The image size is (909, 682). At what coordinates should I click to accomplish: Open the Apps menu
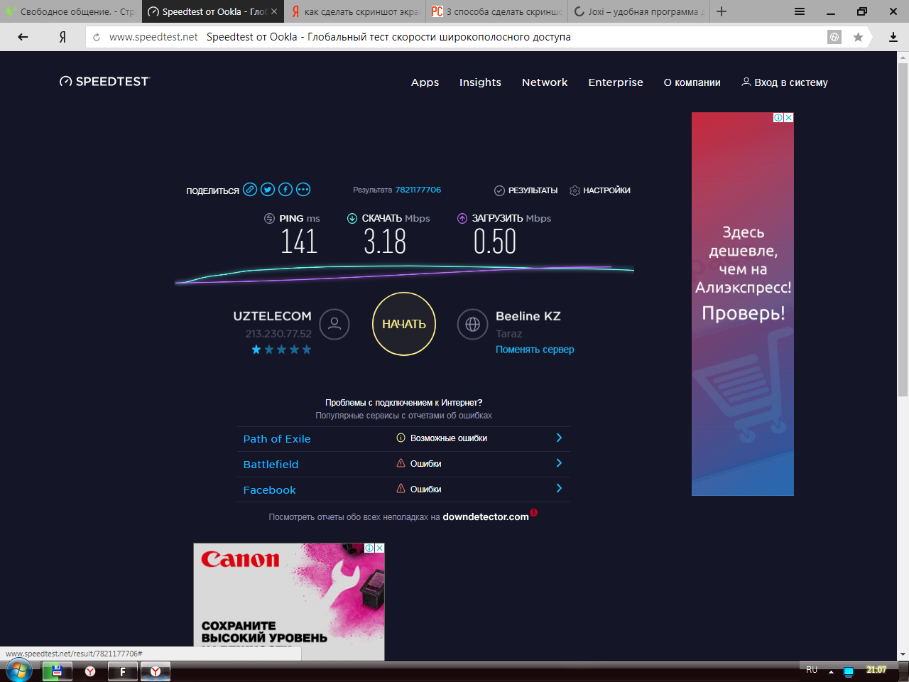[x=425, y=82]
